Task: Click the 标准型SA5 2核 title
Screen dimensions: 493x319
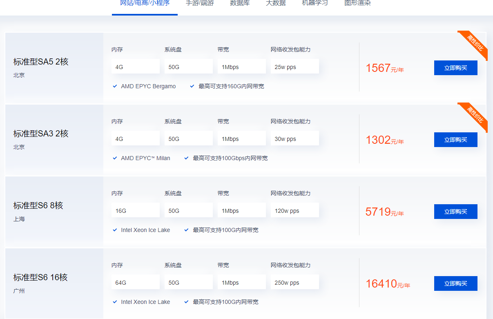Action: tap(41, 62)
